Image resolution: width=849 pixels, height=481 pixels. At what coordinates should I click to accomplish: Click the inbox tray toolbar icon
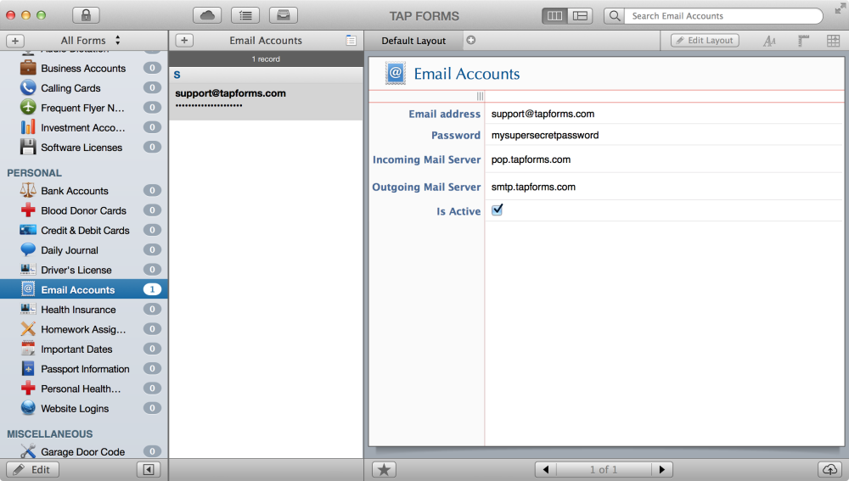284,15
